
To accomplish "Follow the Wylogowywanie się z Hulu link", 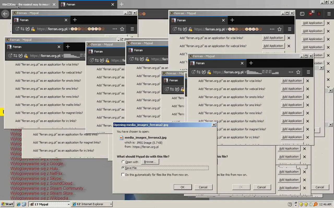I will point(35,169).
